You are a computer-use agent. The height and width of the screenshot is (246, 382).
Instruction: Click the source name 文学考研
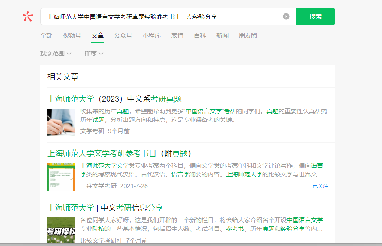tap(92, 131)
